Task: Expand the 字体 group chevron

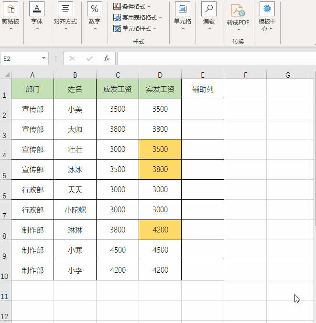Action: click(37, 29)
